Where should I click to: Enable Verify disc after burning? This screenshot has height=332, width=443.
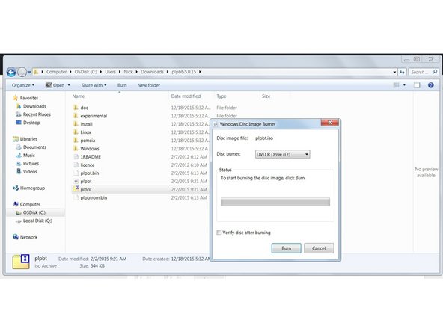(219, 233)
